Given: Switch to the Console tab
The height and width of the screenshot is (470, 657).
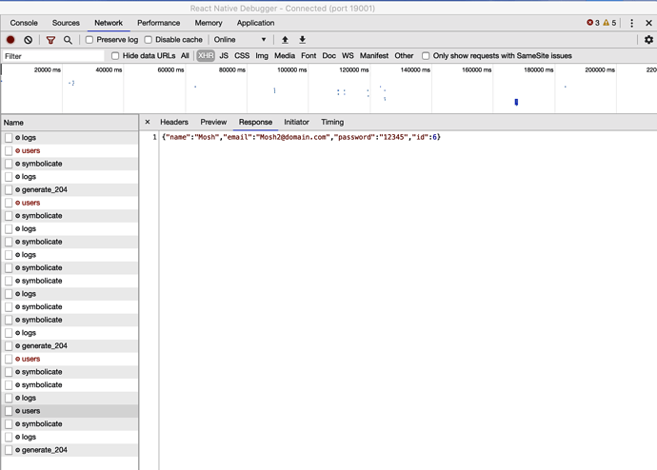Looking at the screenshot, I should (x=24, y=23).
